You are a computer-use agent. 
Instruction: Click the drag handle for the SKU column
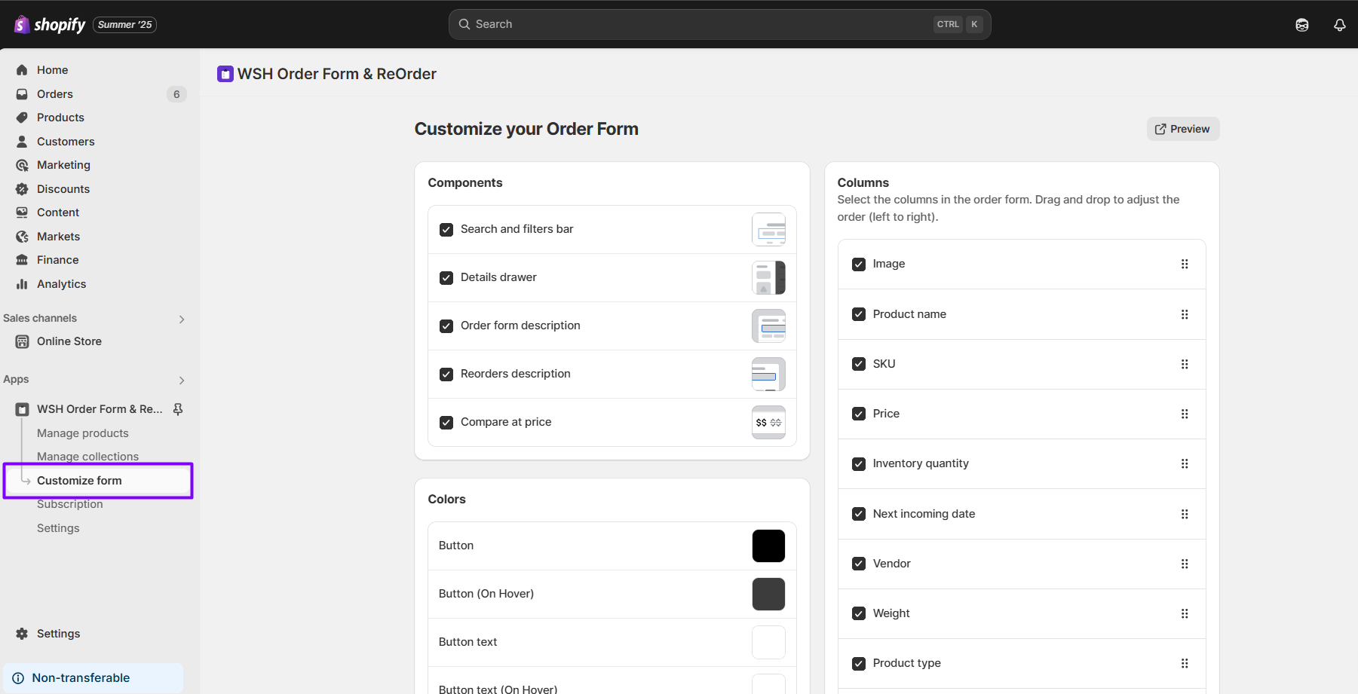[1184, 364]
